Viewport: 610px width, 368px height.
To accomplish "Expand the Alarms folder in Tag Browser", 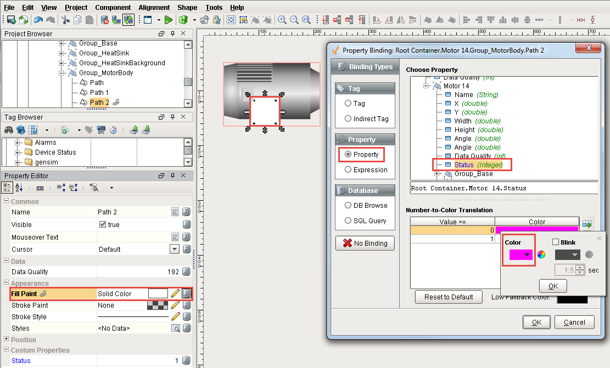I will [x=18, y=143].
